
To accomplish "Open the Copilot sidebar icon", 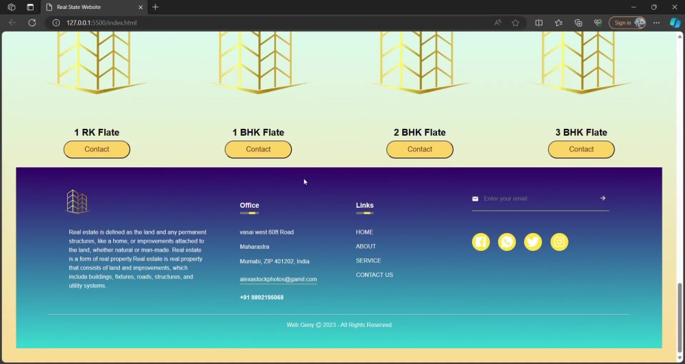I will pos(675,23).
